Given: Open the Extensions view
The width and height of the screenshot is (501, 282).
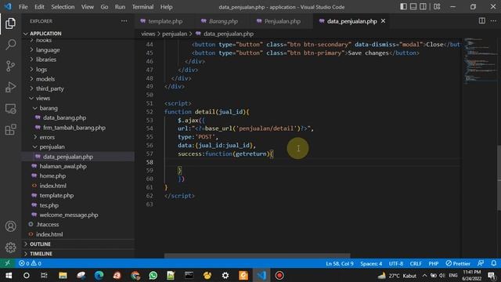Looking at the screenshot, I should click(10, 129).
